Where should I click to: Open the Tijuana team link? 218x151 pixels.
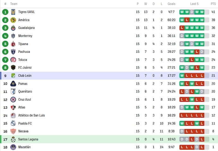23,44
